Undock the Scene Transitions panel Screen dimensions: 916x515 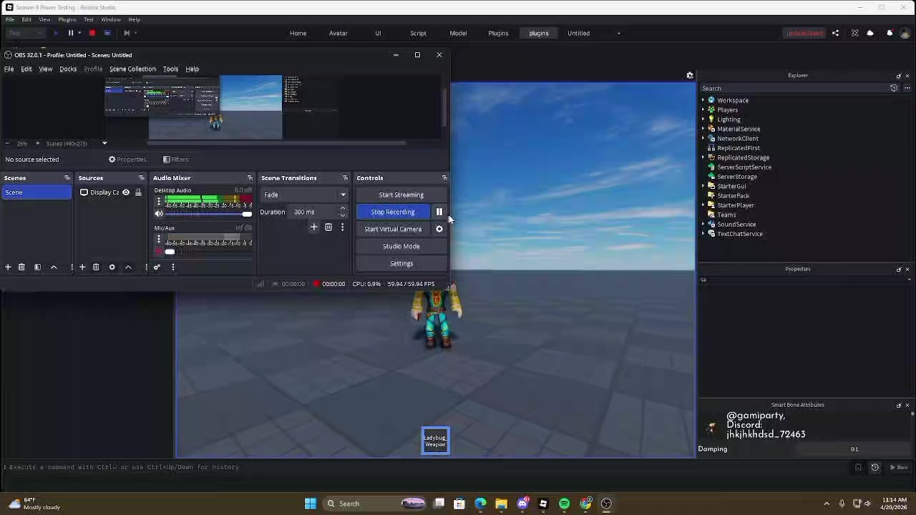pyautogui.click(x=345, y=178)
